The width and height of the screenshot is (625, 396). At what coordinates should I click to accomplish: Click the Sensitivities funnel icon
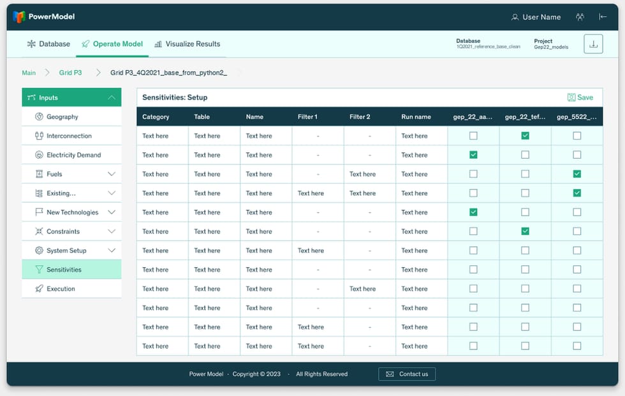point(39,270)
